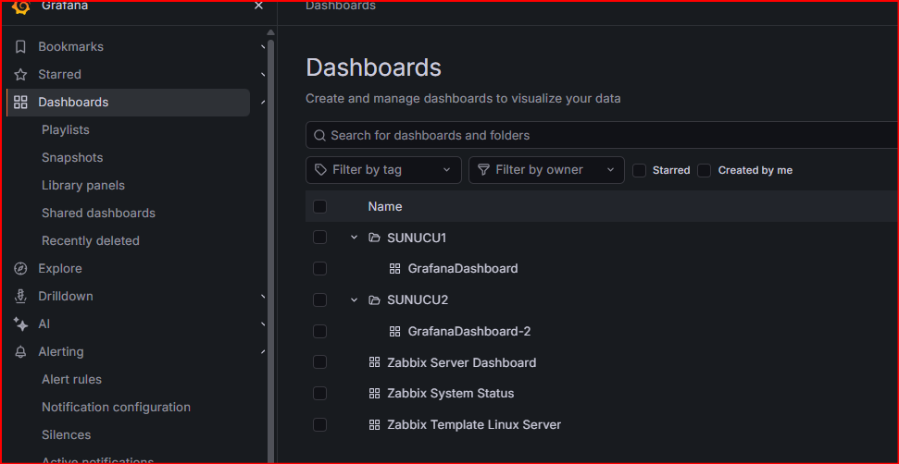Expand the AI section chevron
Screen dimensions: 899x464
click(263, 324)
